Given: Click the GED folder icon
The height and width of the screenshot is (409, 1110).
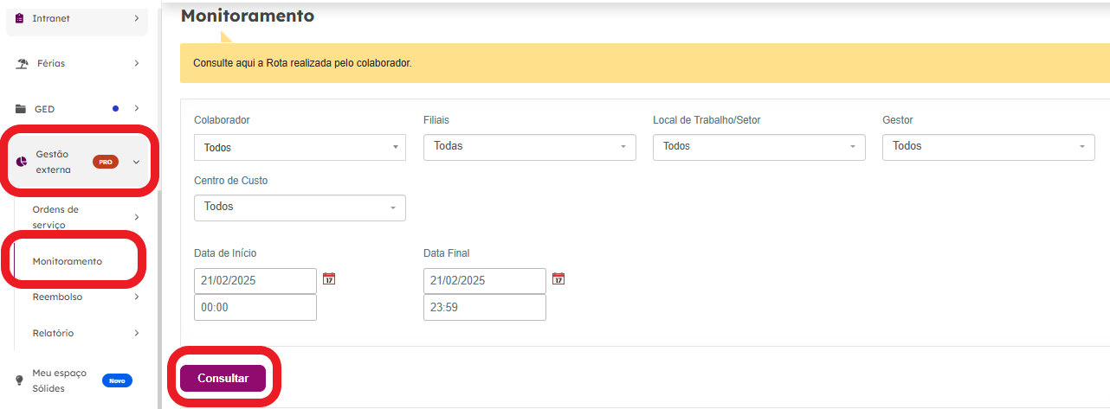Looking at the screenshot, I should click(x=21, y=109).
